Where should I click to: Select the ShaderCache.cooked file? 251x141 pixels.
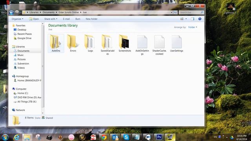[159, 45]
